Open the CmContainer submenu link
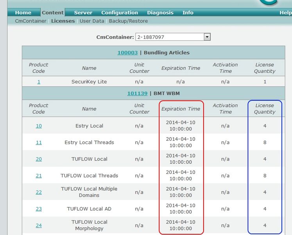This screenshot has width=292, height=235. pyautogui.click(x=30, y=21)
